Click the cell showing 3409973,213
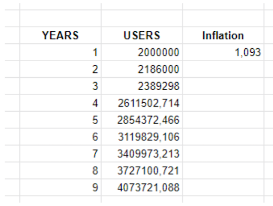273x206 pixels. point(142,153)
